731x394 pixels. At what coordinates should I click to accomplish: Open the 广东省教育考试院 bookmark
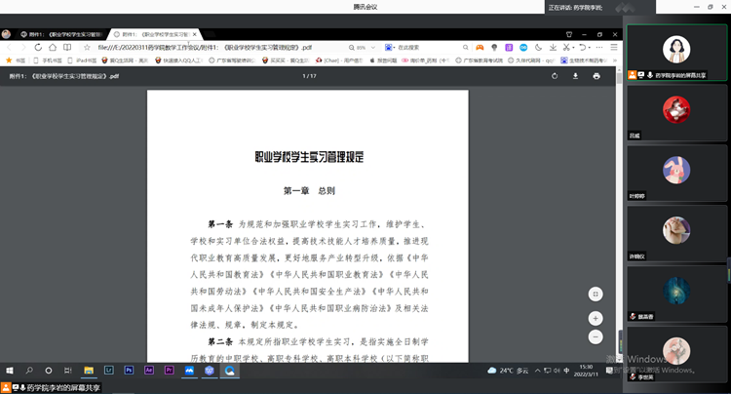(480, 60)
